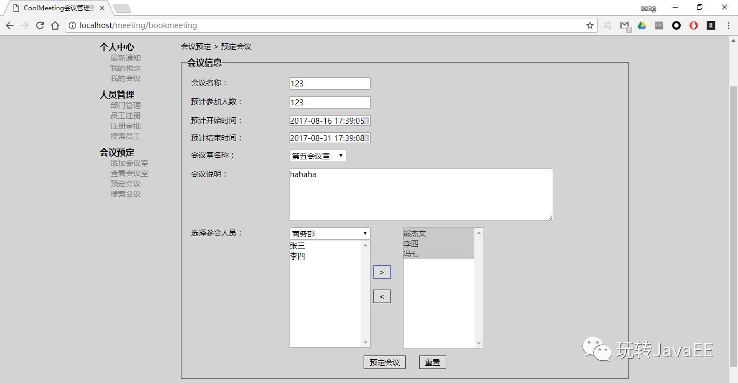Open the Google Drive extension icon

(x=642, y=25)
